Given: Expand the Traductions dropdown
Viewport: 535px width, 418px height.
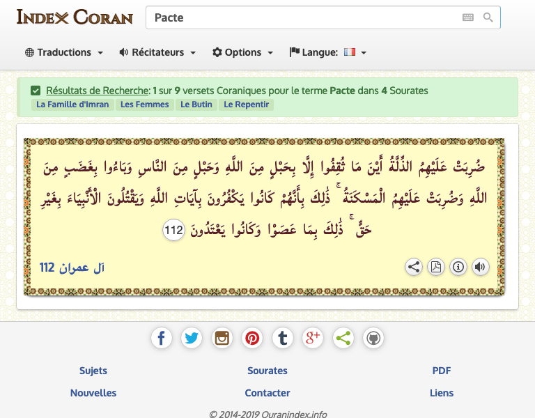Looking at the screenshot, I should point(64,52).
